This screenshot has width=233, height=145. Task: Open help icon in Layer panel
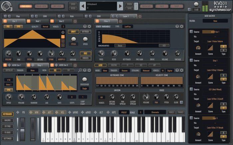pos(177,71)
